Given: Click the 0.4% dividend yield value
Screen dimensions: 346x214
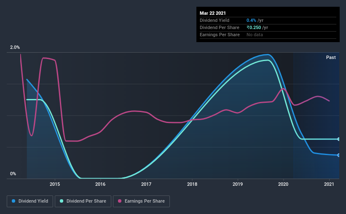Looking at the screenshot, I should [251, 20].
